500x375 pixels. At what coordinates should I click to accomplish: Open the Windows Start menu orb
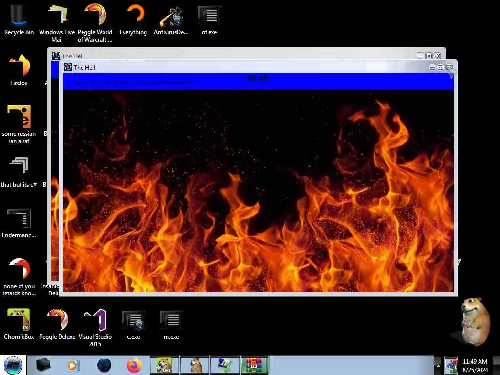click(x=13, y=365)
